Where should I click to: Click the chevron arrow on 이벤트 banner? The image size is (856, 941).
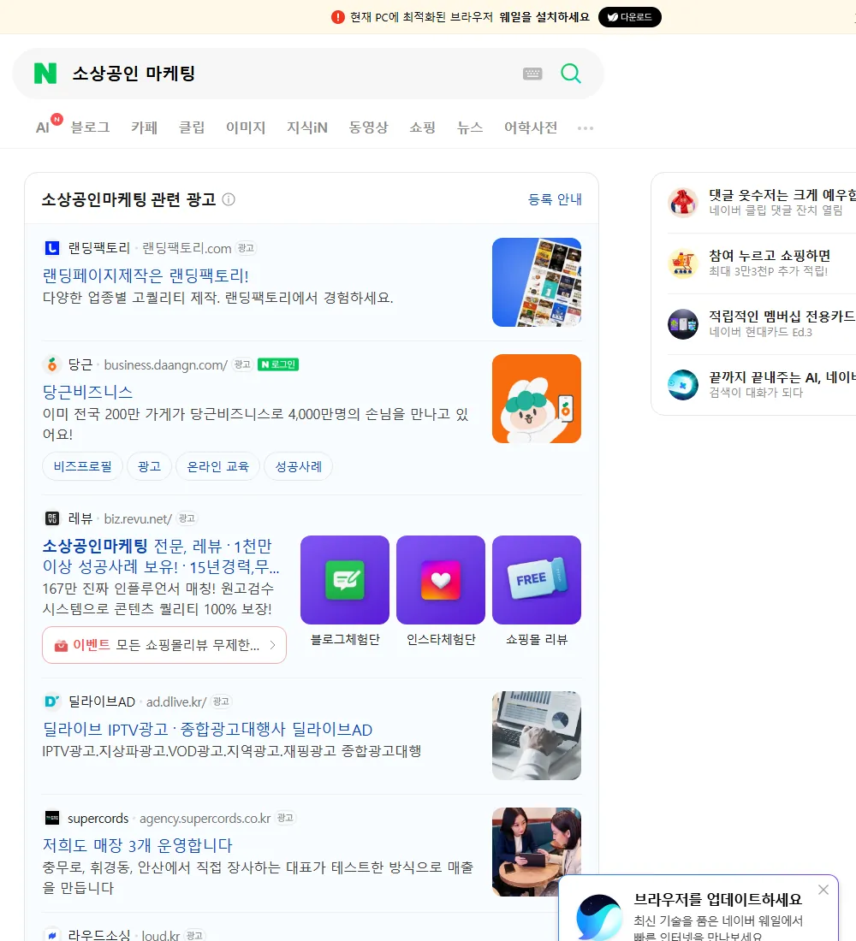(x=272, y=645)
